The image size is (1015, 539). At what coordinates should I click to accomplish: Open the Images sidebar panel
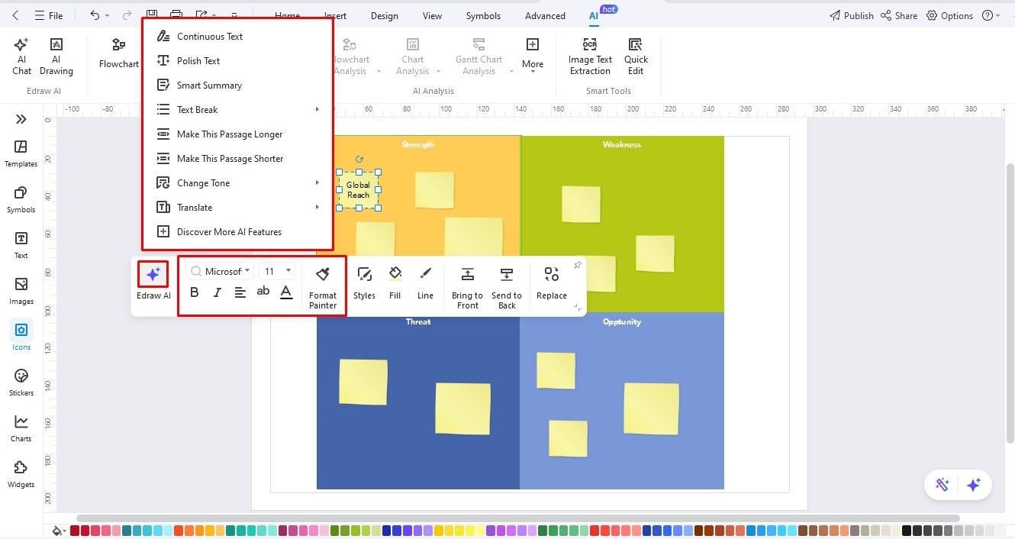tap(21, 291)
